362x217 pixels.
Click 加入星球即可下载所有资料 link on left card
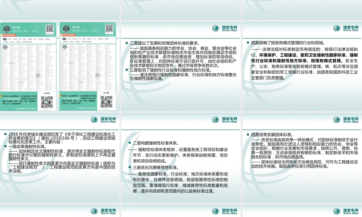tap(26, 109)
